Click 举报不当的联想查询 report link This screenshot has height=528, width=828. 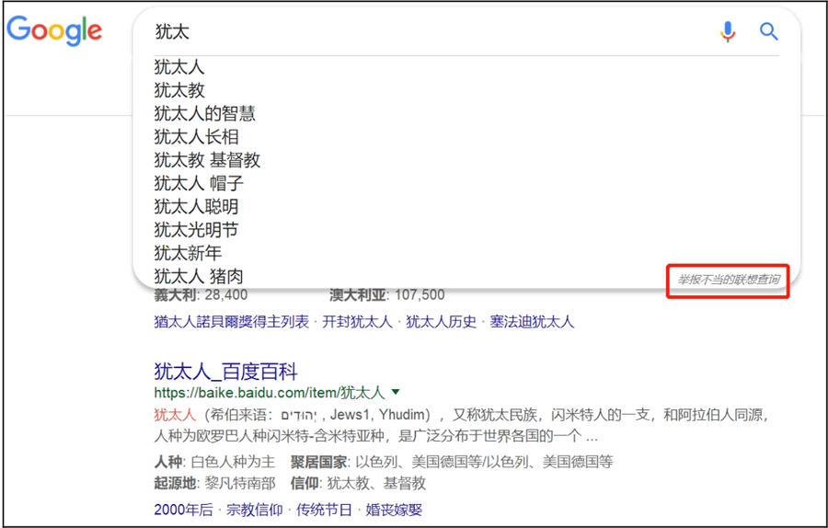click(x=729, y=280)
